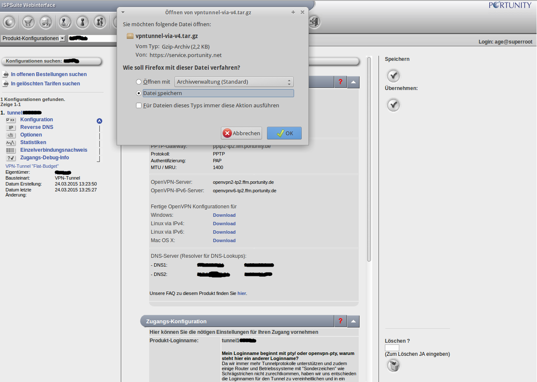Screen dimensions: 537x382
Task: Enable 'Für Dateien dieses Typs immer' checkbox
Action: (x=139, y=106)
